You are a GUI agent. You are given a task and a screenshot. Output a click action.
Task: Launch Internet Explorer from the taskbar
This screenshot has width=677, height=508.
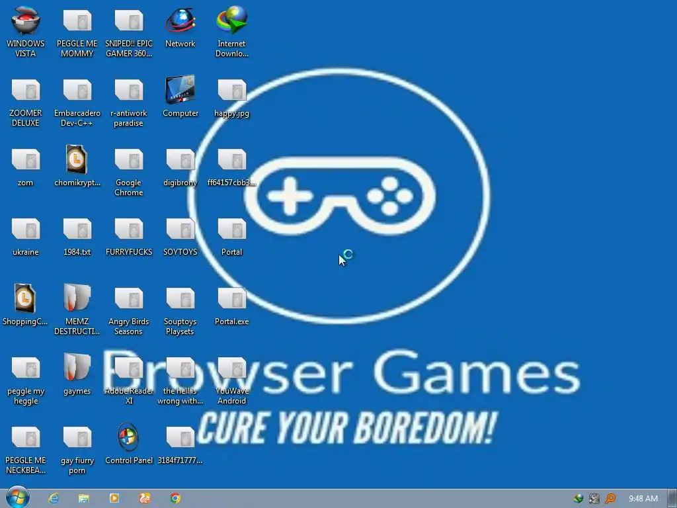(x=54, y=499)
